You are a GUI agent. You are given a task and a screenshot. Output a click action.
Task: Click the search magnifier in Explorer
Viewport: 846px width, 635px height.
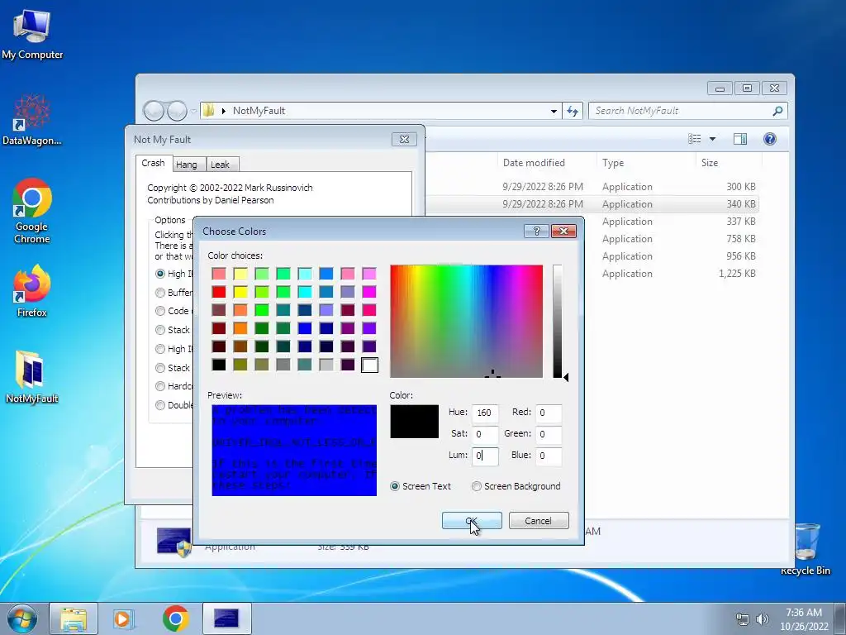(x=777, y=111)
